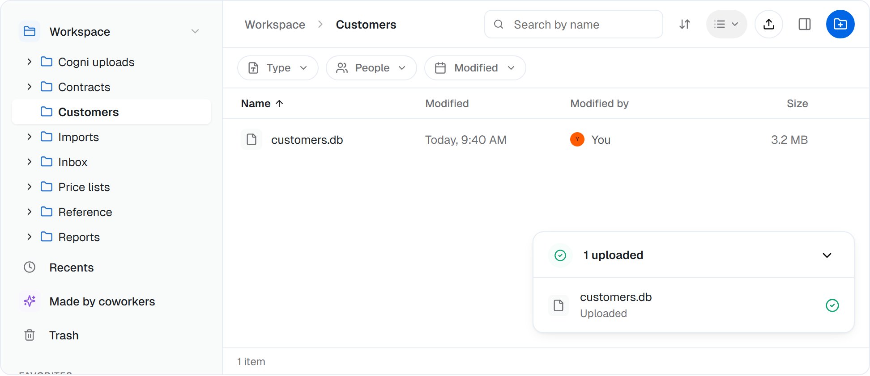Collapse the 1 uploaded panel chevron

click(x=827, y=255)
